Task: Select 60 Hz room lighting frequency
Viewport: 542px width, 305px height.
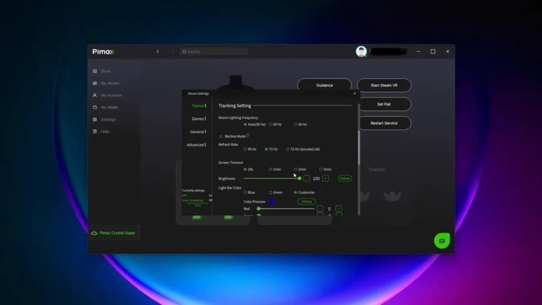Action: point(275,124)
